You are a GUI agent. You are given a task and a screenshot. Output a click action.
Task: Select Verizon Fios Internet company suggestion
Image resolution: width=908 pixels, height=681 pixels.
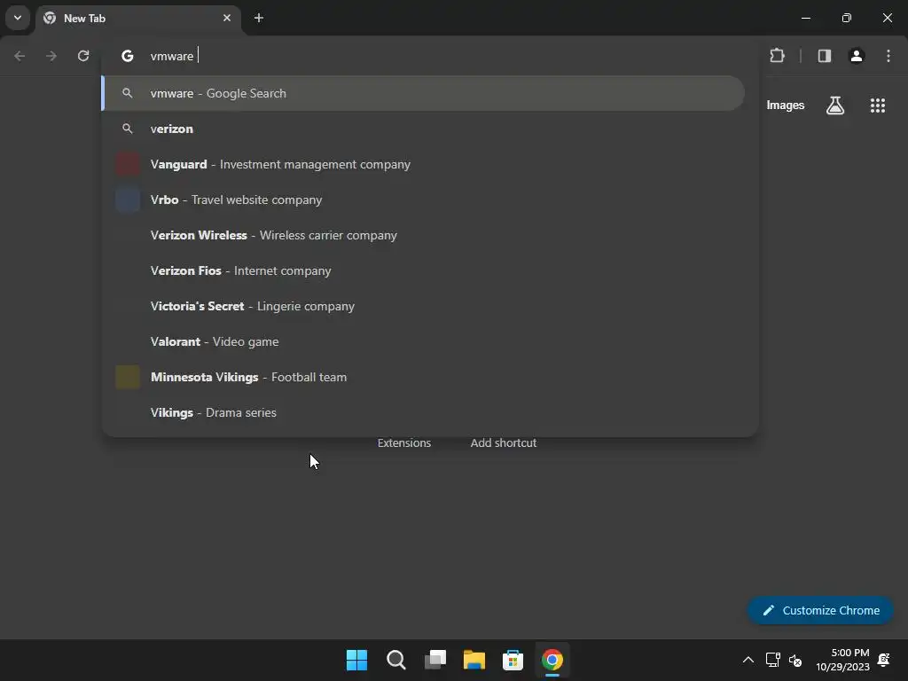click(423, 270)
